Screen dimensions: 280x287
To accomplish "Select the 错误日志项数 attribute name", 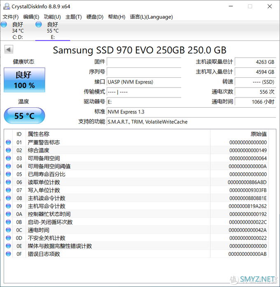I will (x=44, y=254).
